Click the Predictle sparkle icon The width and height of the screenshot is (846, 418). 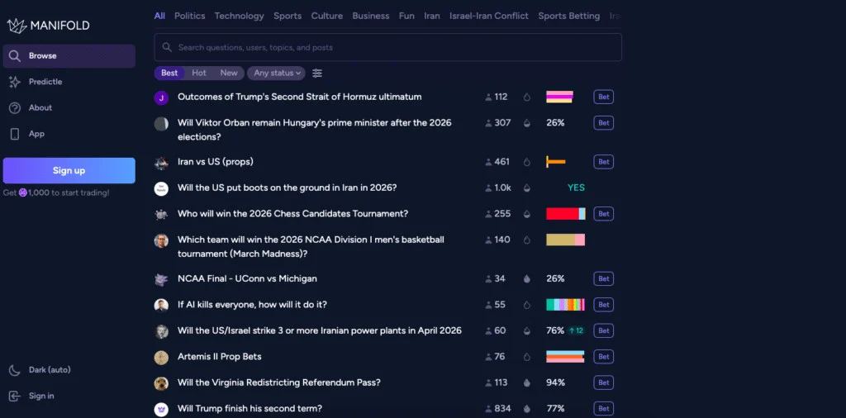[x=15, y=82]
